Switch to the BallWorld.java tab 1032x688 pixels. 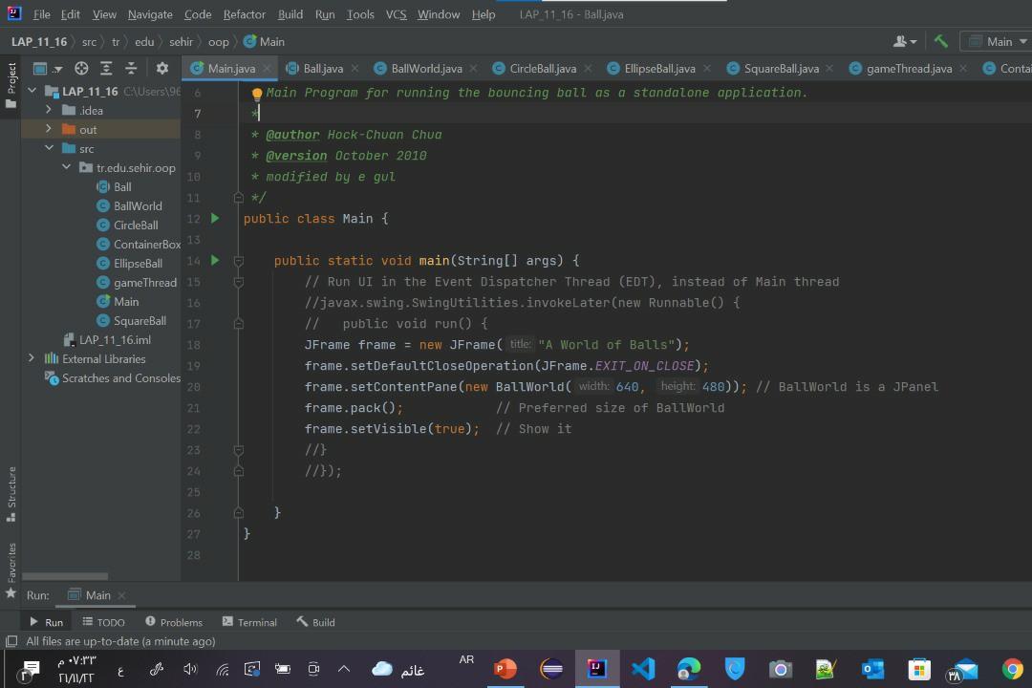427,68
